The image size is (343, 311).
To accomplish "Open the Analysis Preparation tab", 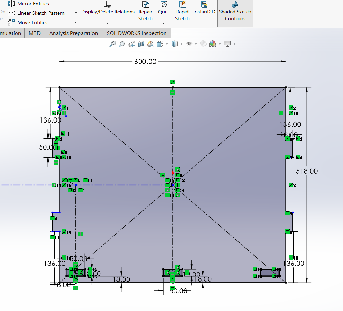I will (74, 33).
